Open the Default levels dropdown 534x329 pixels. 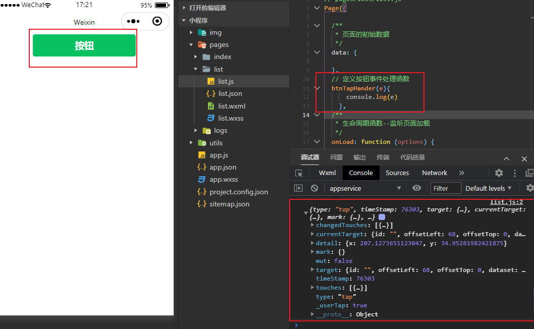pos(489,188)
